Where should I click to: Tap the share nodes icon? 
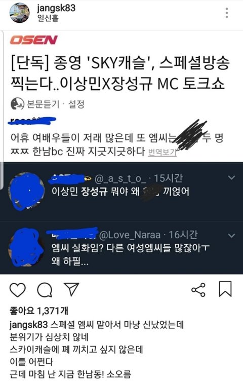click(198, 290)
